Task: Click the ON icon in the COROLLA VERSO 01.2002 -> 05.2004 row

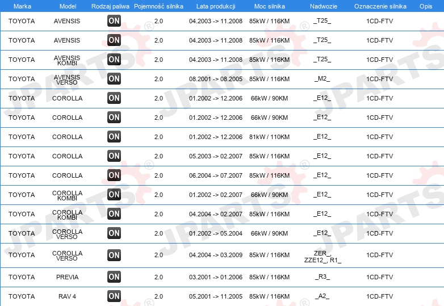Action: pos(114,233)
